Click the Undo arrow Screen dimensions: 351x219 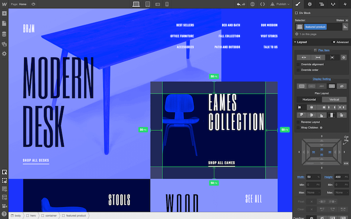(x=239, y=4)
